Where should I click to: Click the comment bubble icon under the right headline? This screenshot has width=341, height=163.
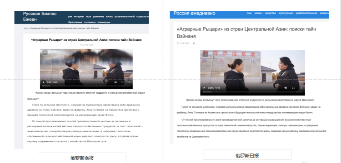(194, 43)
